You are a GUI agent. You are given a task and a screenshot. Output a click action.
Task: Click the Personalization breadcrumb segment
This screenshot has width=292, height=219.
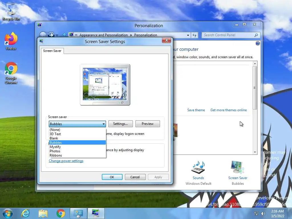146,35
